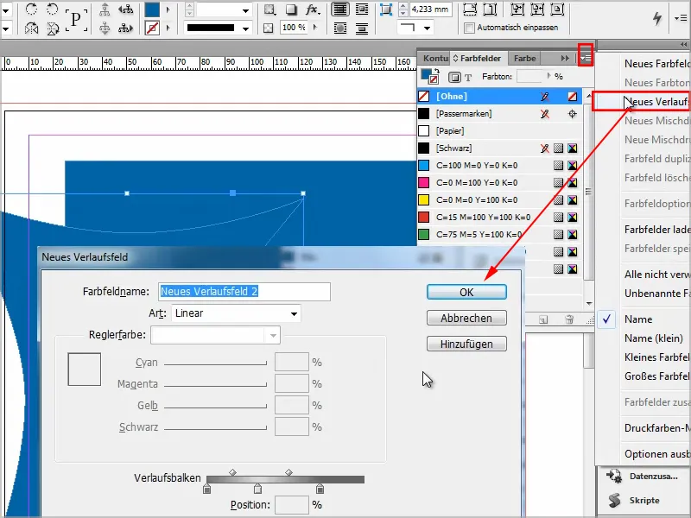
Task: Choose Name (klein) view option
Action: tap(654, 338)
